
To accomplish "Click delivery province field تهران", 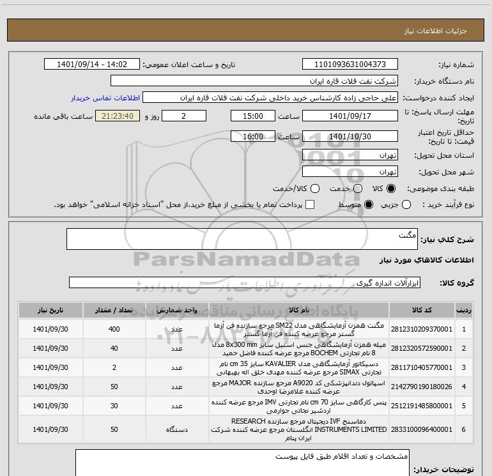I will [350, 155].
